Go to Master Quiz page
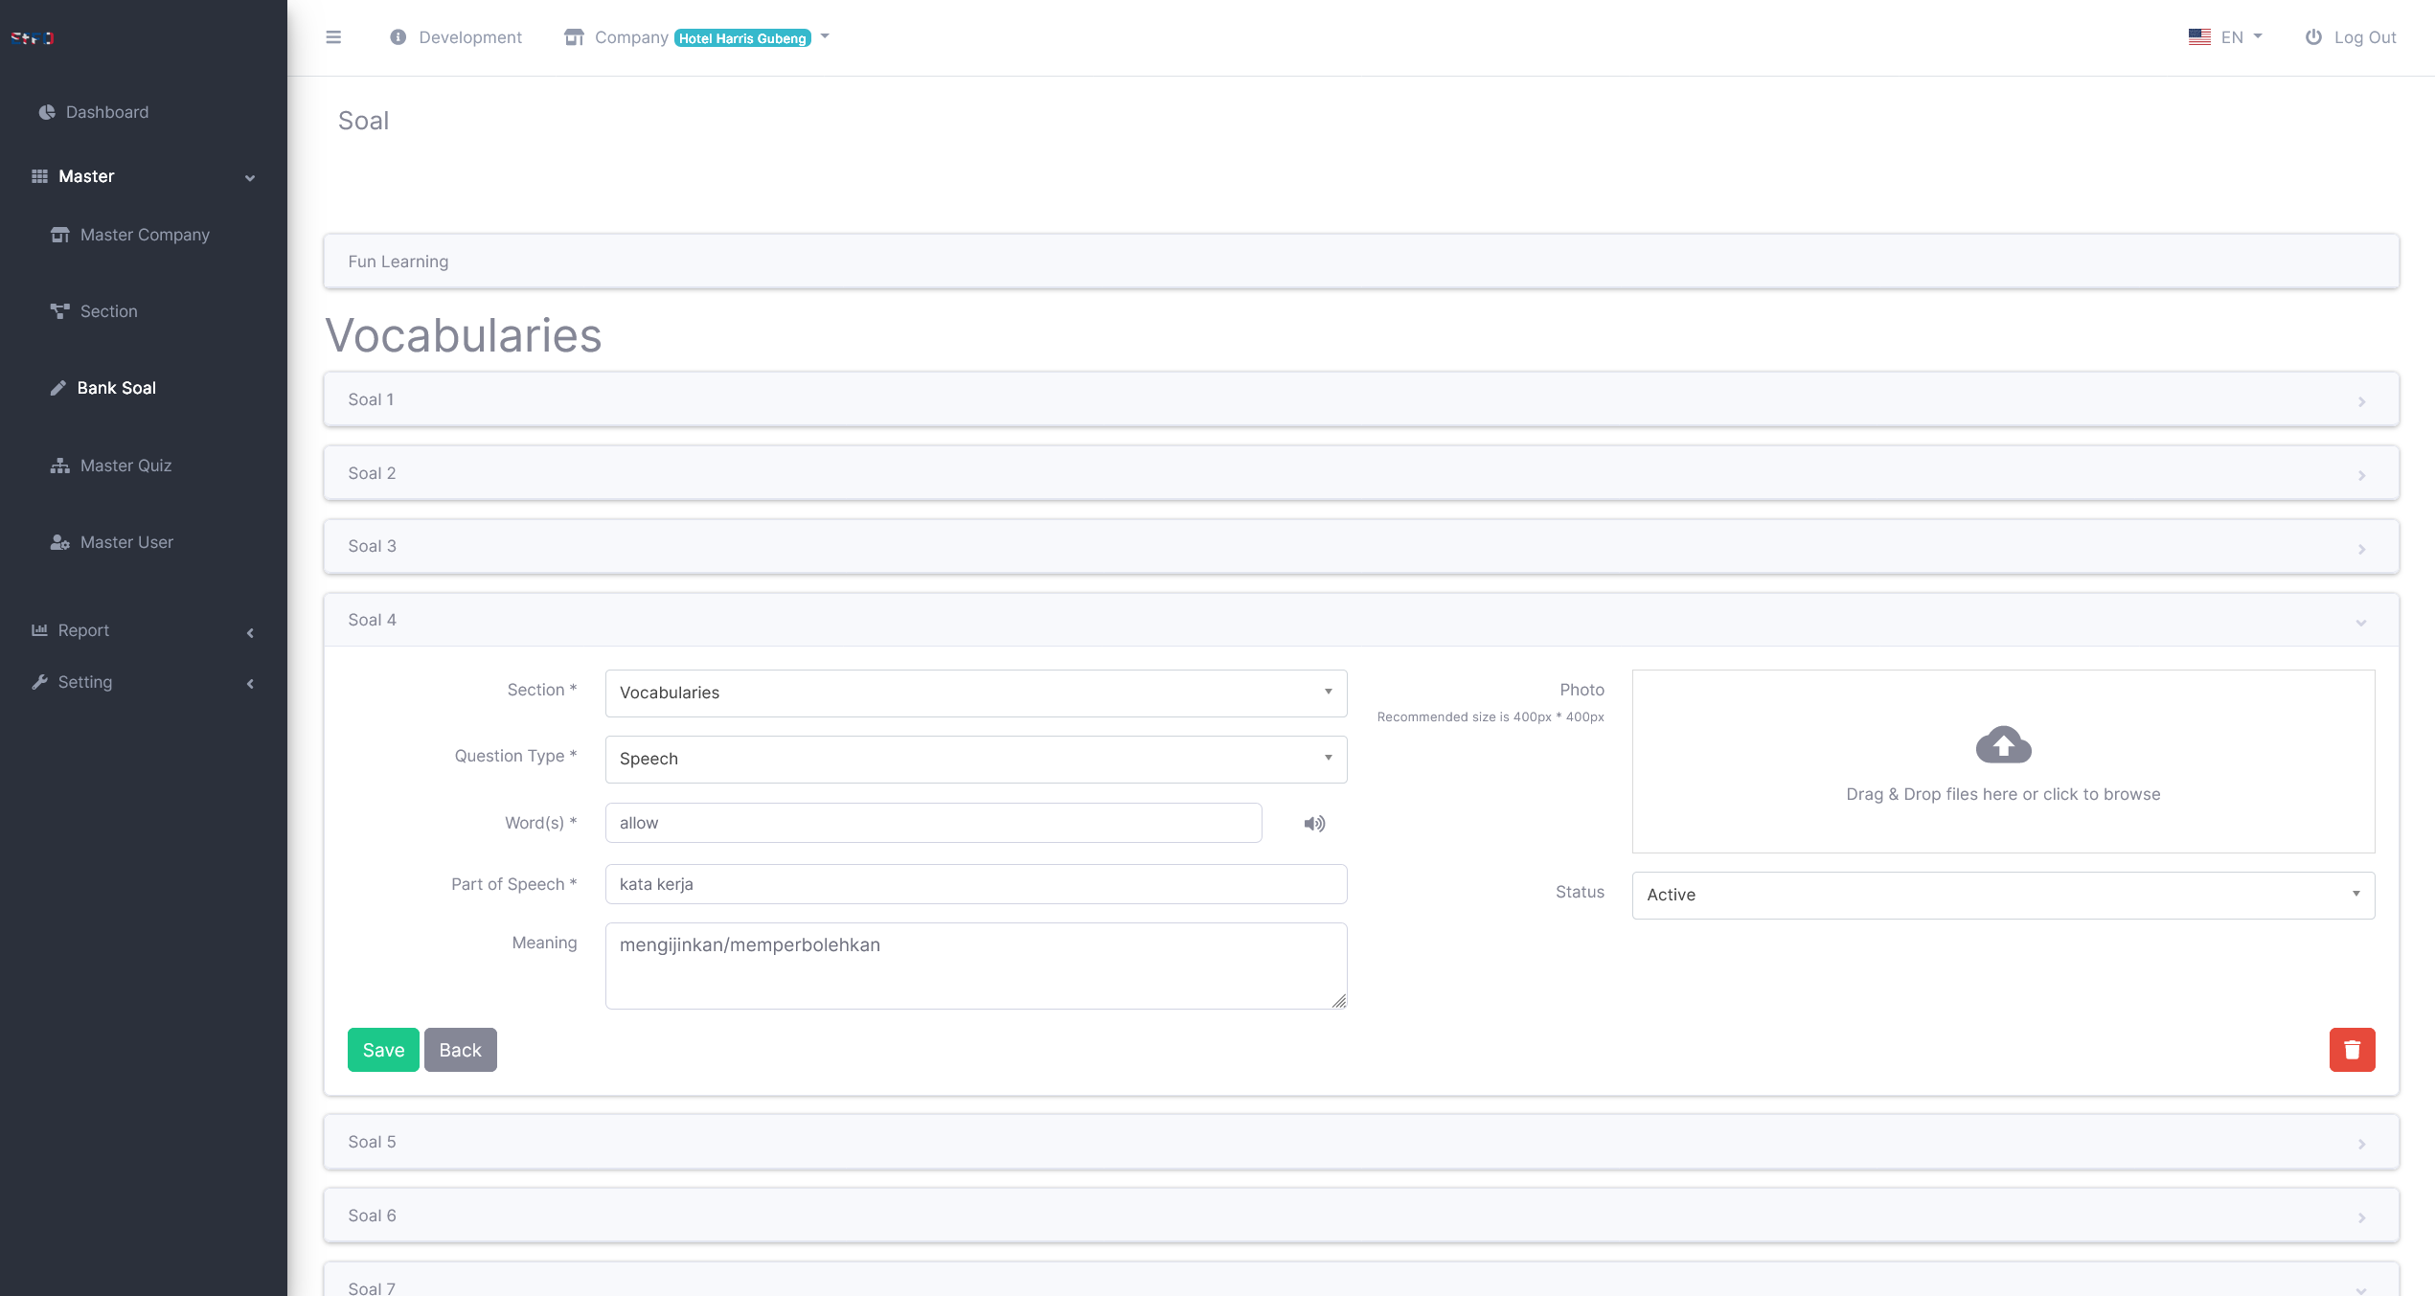Screen dimensions: 2435x1296 [x=125, y=466]
